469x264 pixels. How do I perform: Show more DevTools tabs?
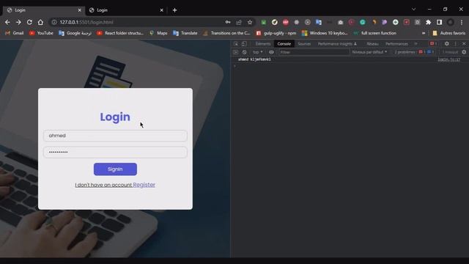click(416, 44)
